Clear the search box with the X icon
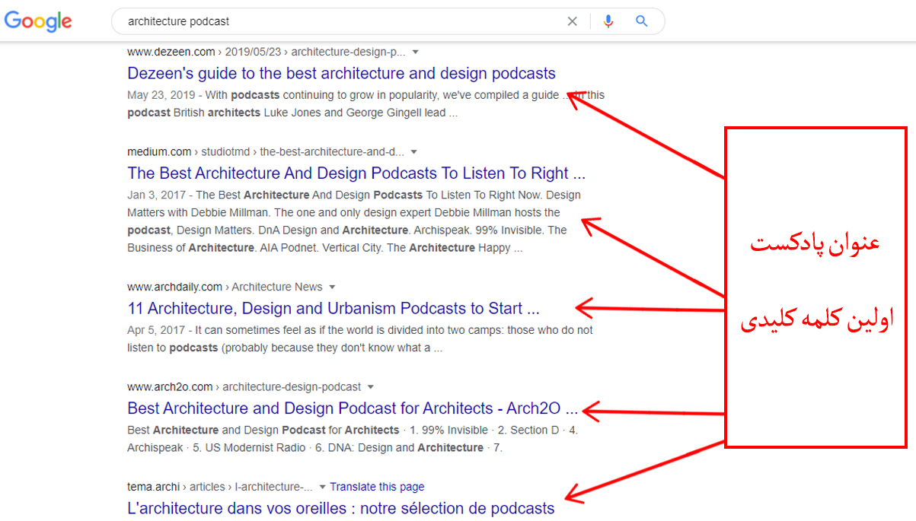Screen dimensions: 916x521 [573, 21]
